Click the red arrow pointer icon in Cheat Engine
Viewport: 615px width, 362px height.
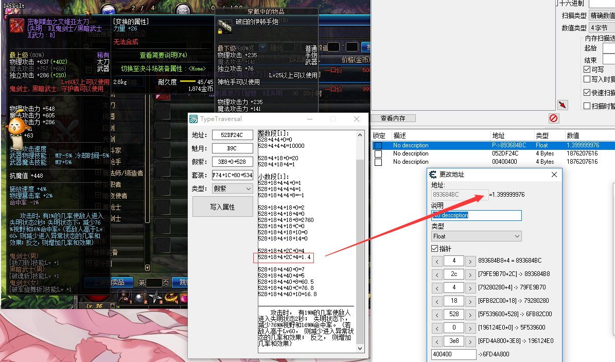pos(563,105)
